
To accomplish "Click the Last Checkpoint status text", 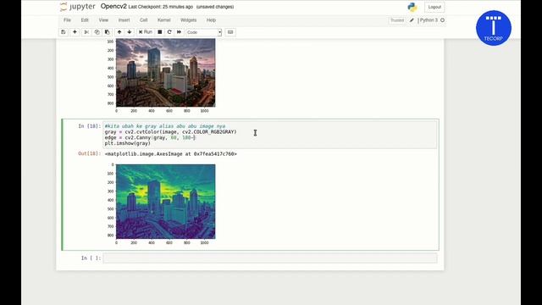I will pyautogui.click(x=161, y=7).
